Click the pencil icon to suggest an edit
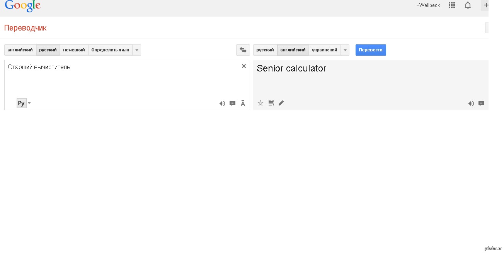The height and width of the screenshot is (253, 504). (x=281, y=103)
